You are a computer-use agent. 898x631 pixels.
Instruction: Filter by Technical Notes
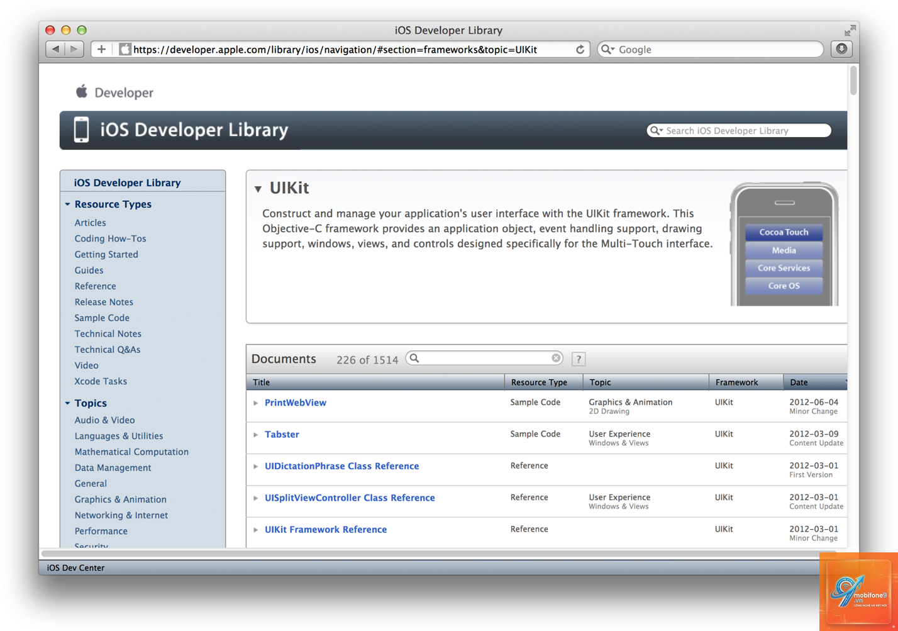click(x=108, y=333)
